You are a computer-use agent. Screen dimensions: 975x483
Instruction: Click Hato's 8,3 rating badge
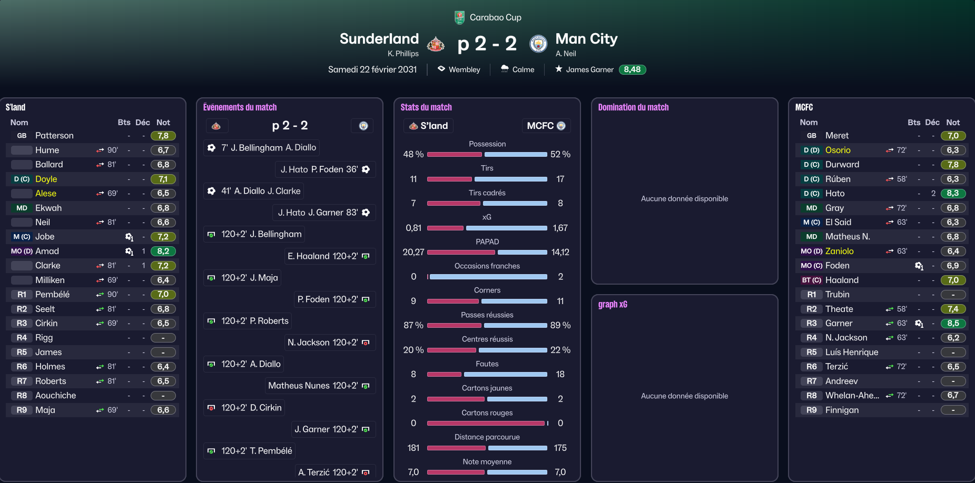click(x=953, y=194)
